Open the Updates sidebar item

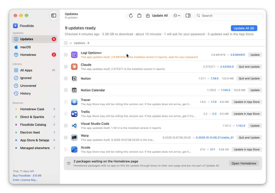[35, 39]
